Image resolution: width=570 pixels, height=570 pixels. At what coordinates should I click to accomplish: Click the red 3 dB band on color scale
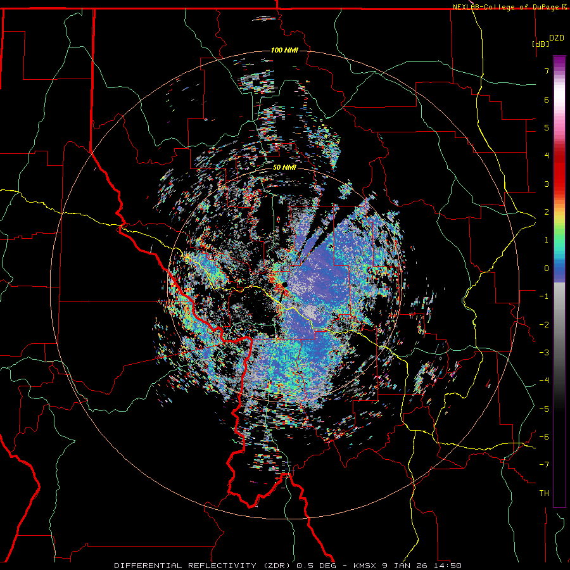point(559,184)
